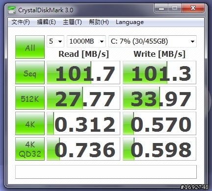Click the CrystalDiskMark app icon in title bar
212x191 pixels.
[12, 10]
